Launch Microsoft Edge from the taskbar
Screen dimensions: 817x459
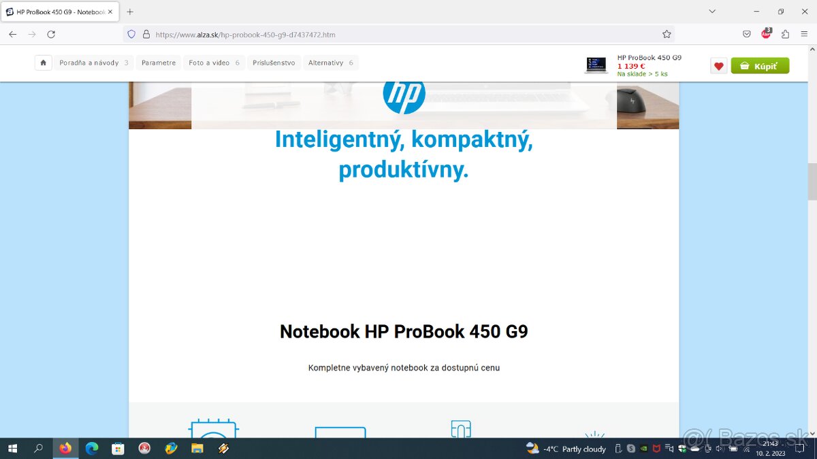pyautogui.click(x=91, y=449)
